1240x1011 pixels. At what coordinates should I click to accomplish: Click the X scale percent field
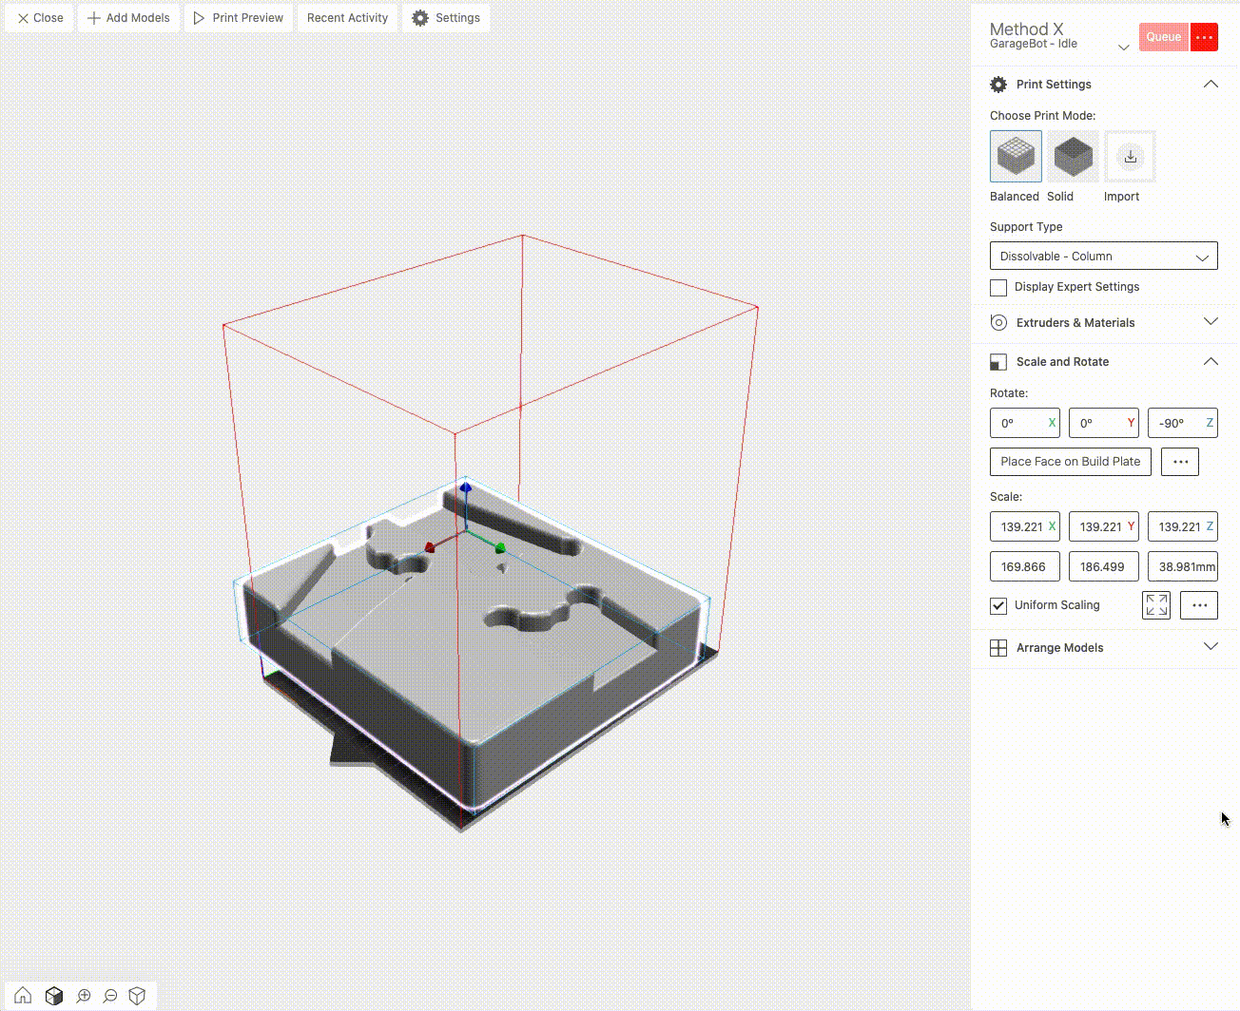coord(1025,527)
